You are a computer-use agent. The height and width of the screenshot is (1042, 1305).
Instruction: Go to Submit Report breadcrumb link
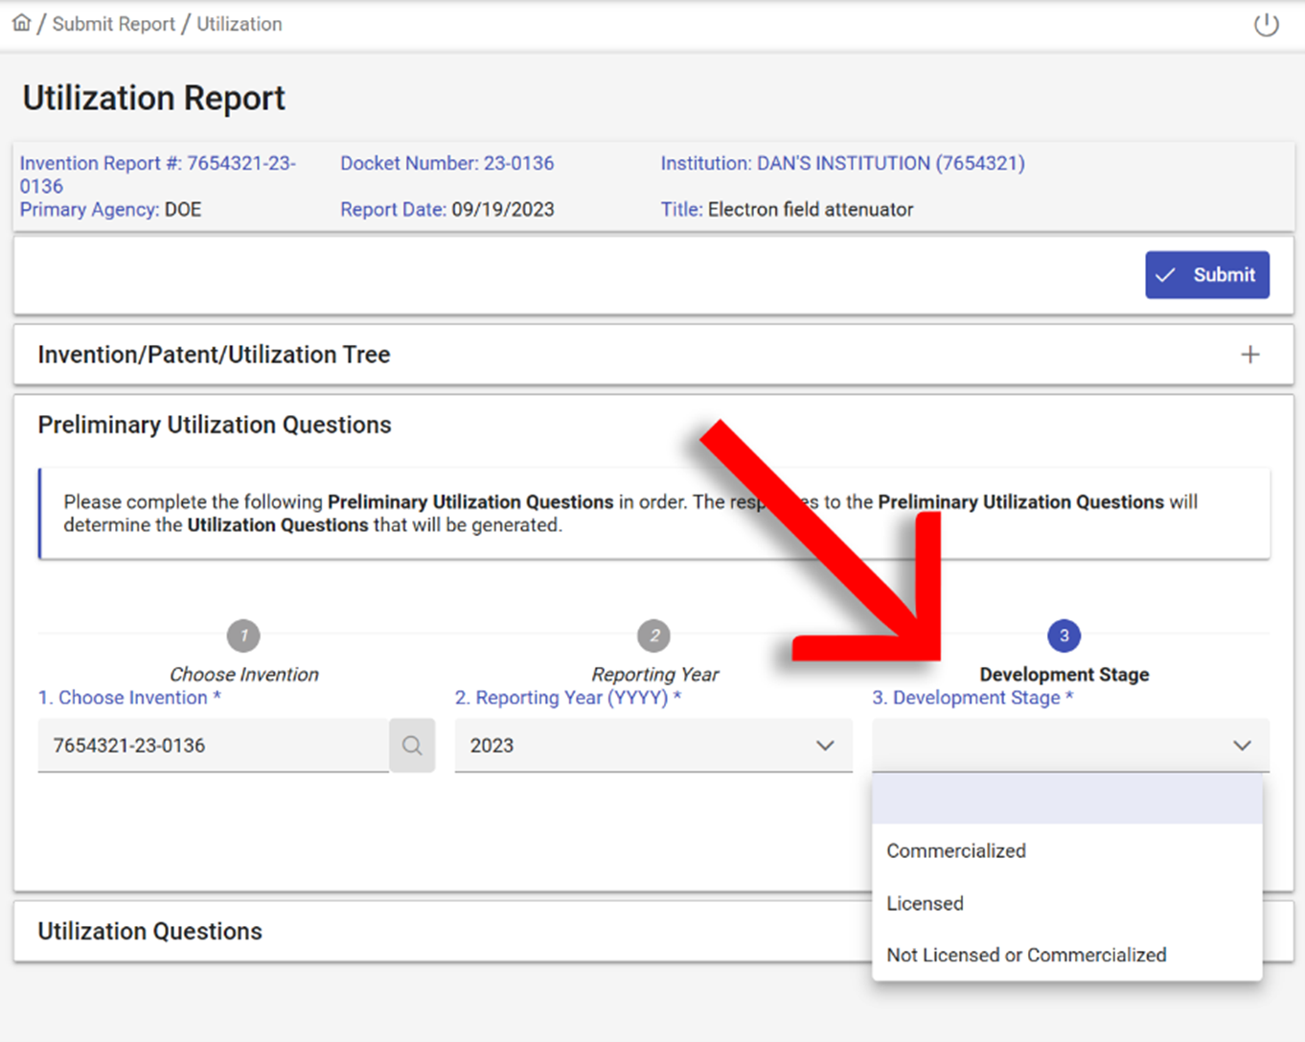pos(113,24)
